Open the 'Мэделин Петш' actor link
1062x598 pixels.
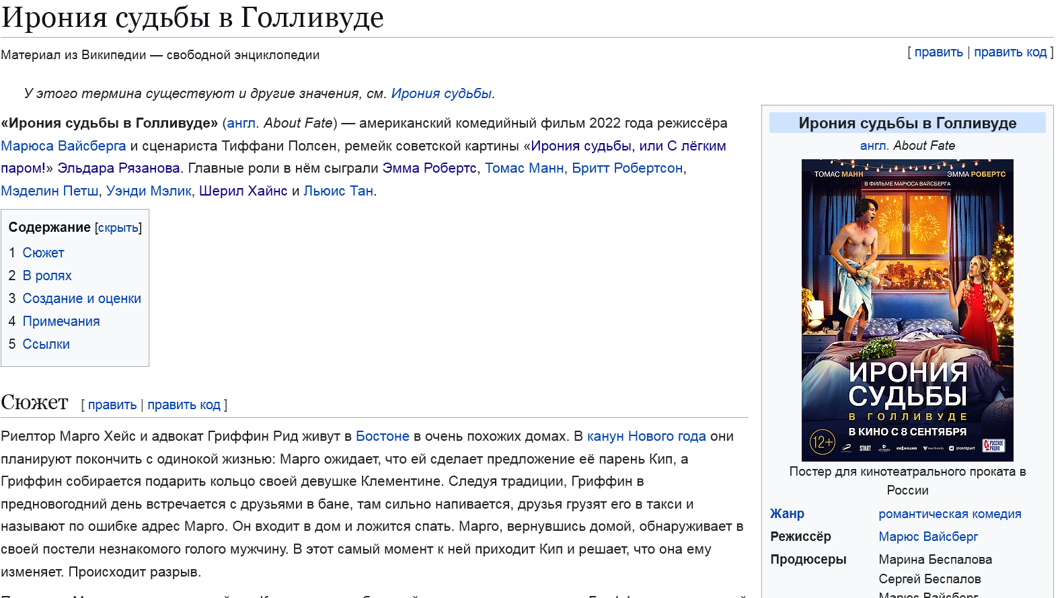50,191
